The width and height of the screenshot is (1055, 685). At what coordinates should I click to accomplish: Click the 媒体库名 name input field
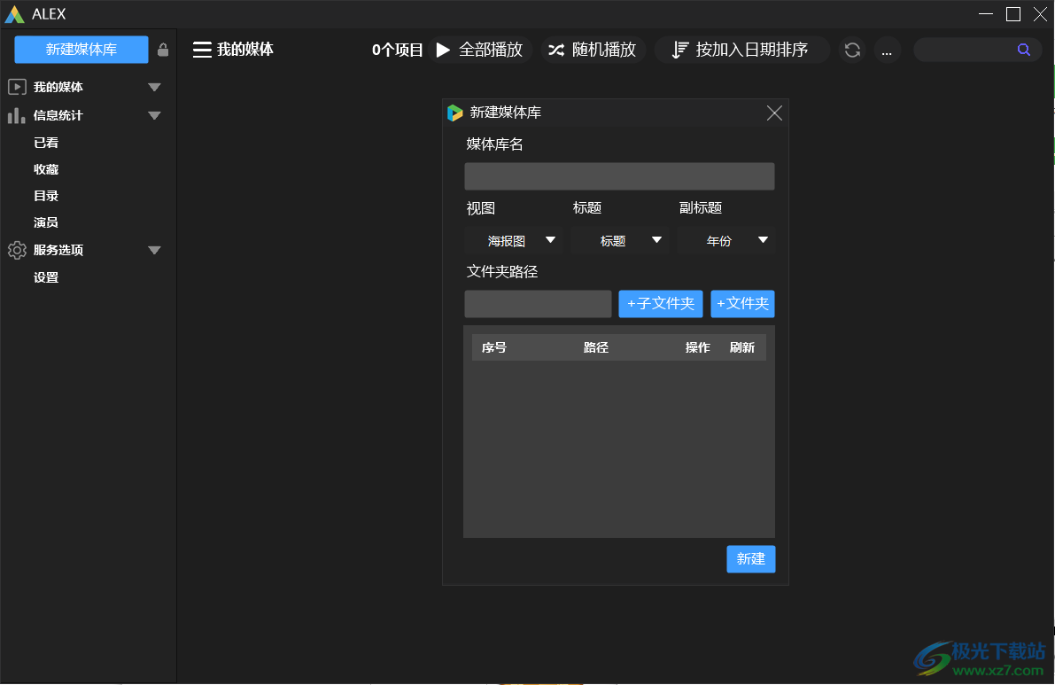coord(619,175)
